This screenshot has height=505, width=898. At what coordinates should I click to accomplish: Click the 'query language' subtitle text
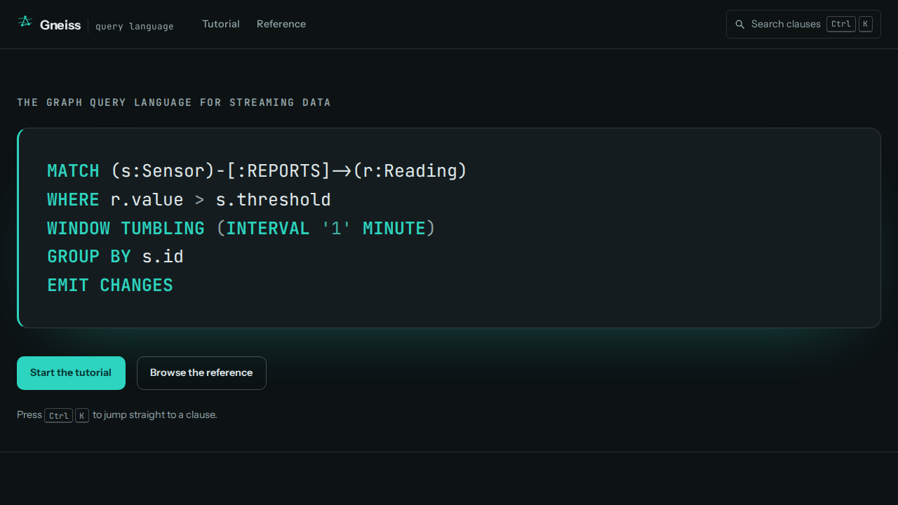(135, 27)
